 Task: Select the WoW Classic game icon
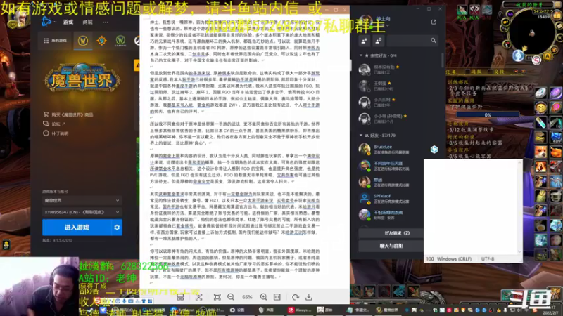tap(120, 41)
